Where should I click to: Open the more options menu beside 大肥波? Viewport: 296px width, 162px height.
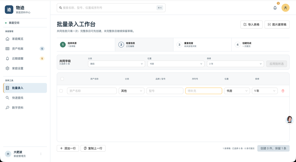[x=41, y=154]
